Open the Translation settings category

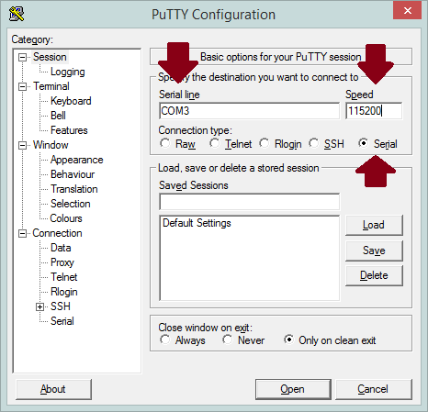point(74,189)
